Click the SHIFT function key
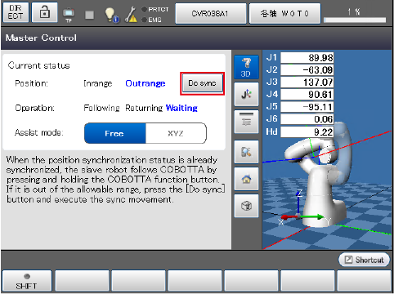This screenshot has width=394, height=294. tap(26, 281)
